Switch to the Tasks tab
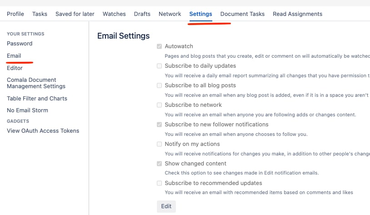This screenshot has height=215, width=370. point(40,14)
